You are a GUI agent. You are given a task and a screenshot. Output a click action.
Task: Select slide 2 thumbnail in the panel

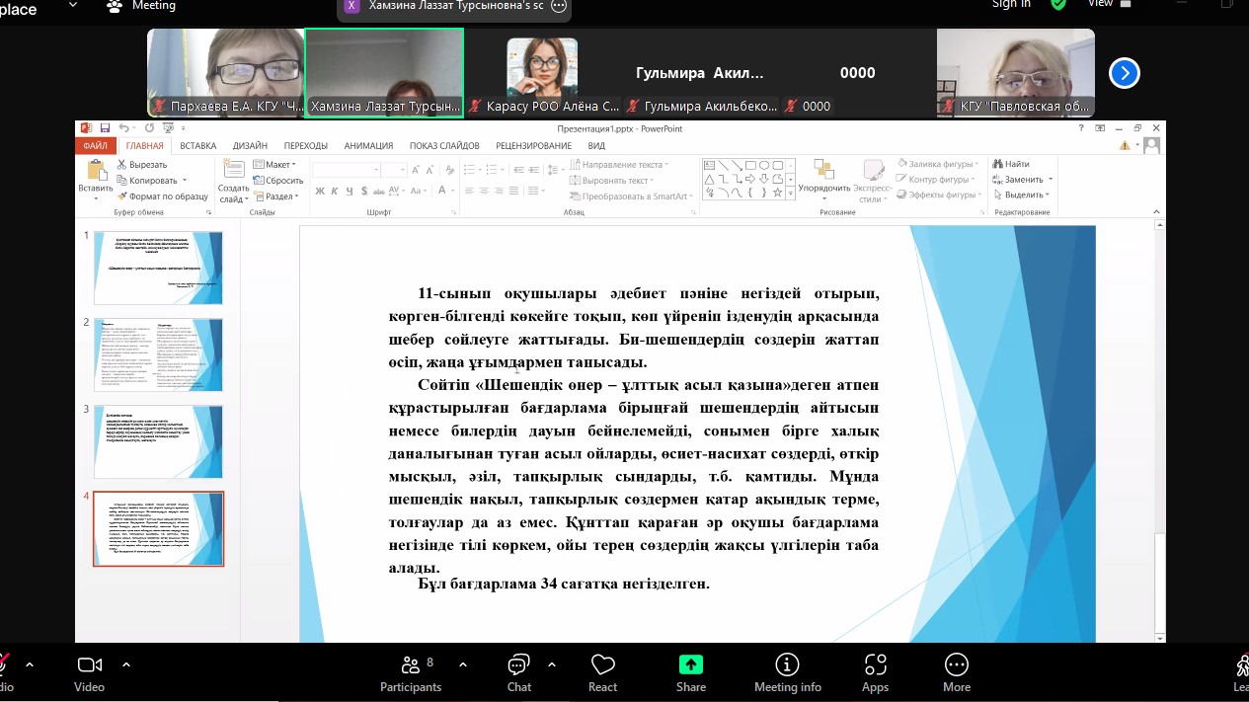click(x=158, y=354)
